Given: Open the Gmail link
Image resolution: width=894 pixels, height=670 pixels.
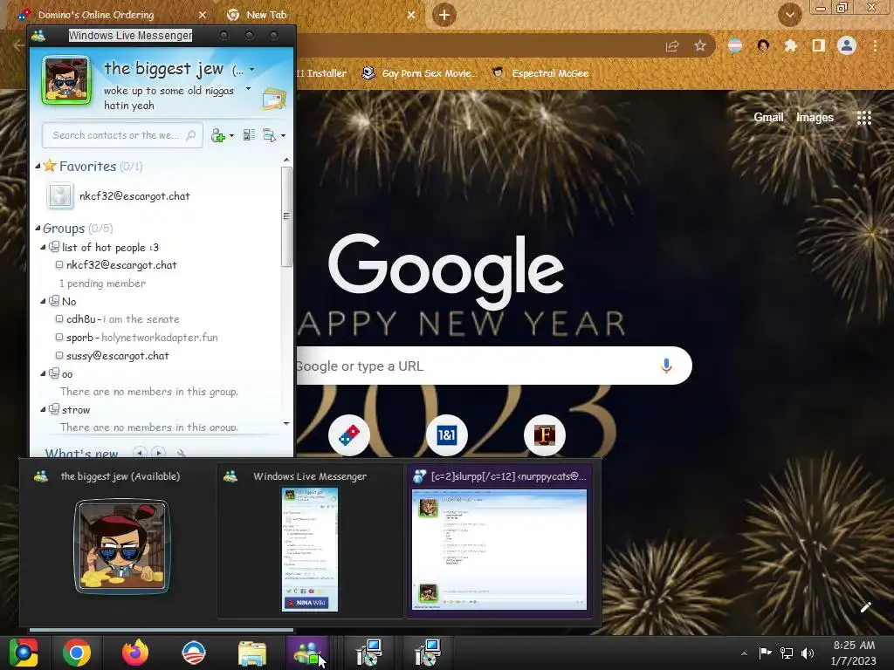Looking at the screenshot, I should click(x=768, y=118).
